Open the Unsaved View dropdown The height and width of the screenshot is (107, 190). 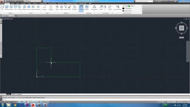click(x=132, y=11)
